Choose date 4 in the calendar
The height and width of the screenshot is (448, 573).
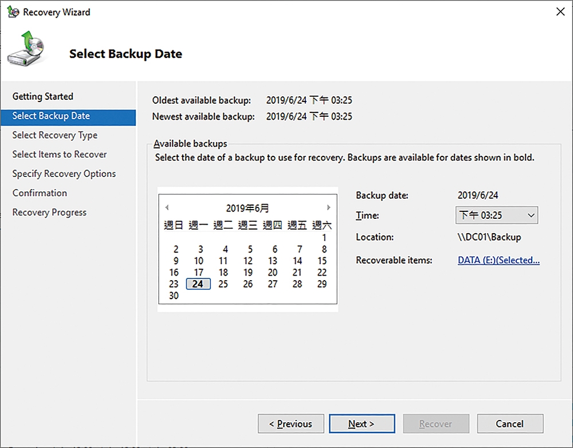tap(225, 249)
